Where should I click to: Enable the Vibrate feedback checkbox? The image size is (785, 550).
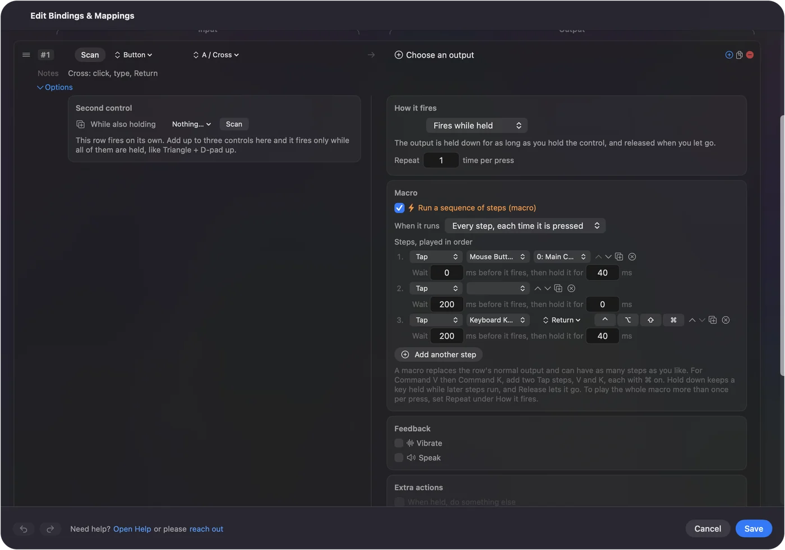pyautogui.click(x=399, y=443)
